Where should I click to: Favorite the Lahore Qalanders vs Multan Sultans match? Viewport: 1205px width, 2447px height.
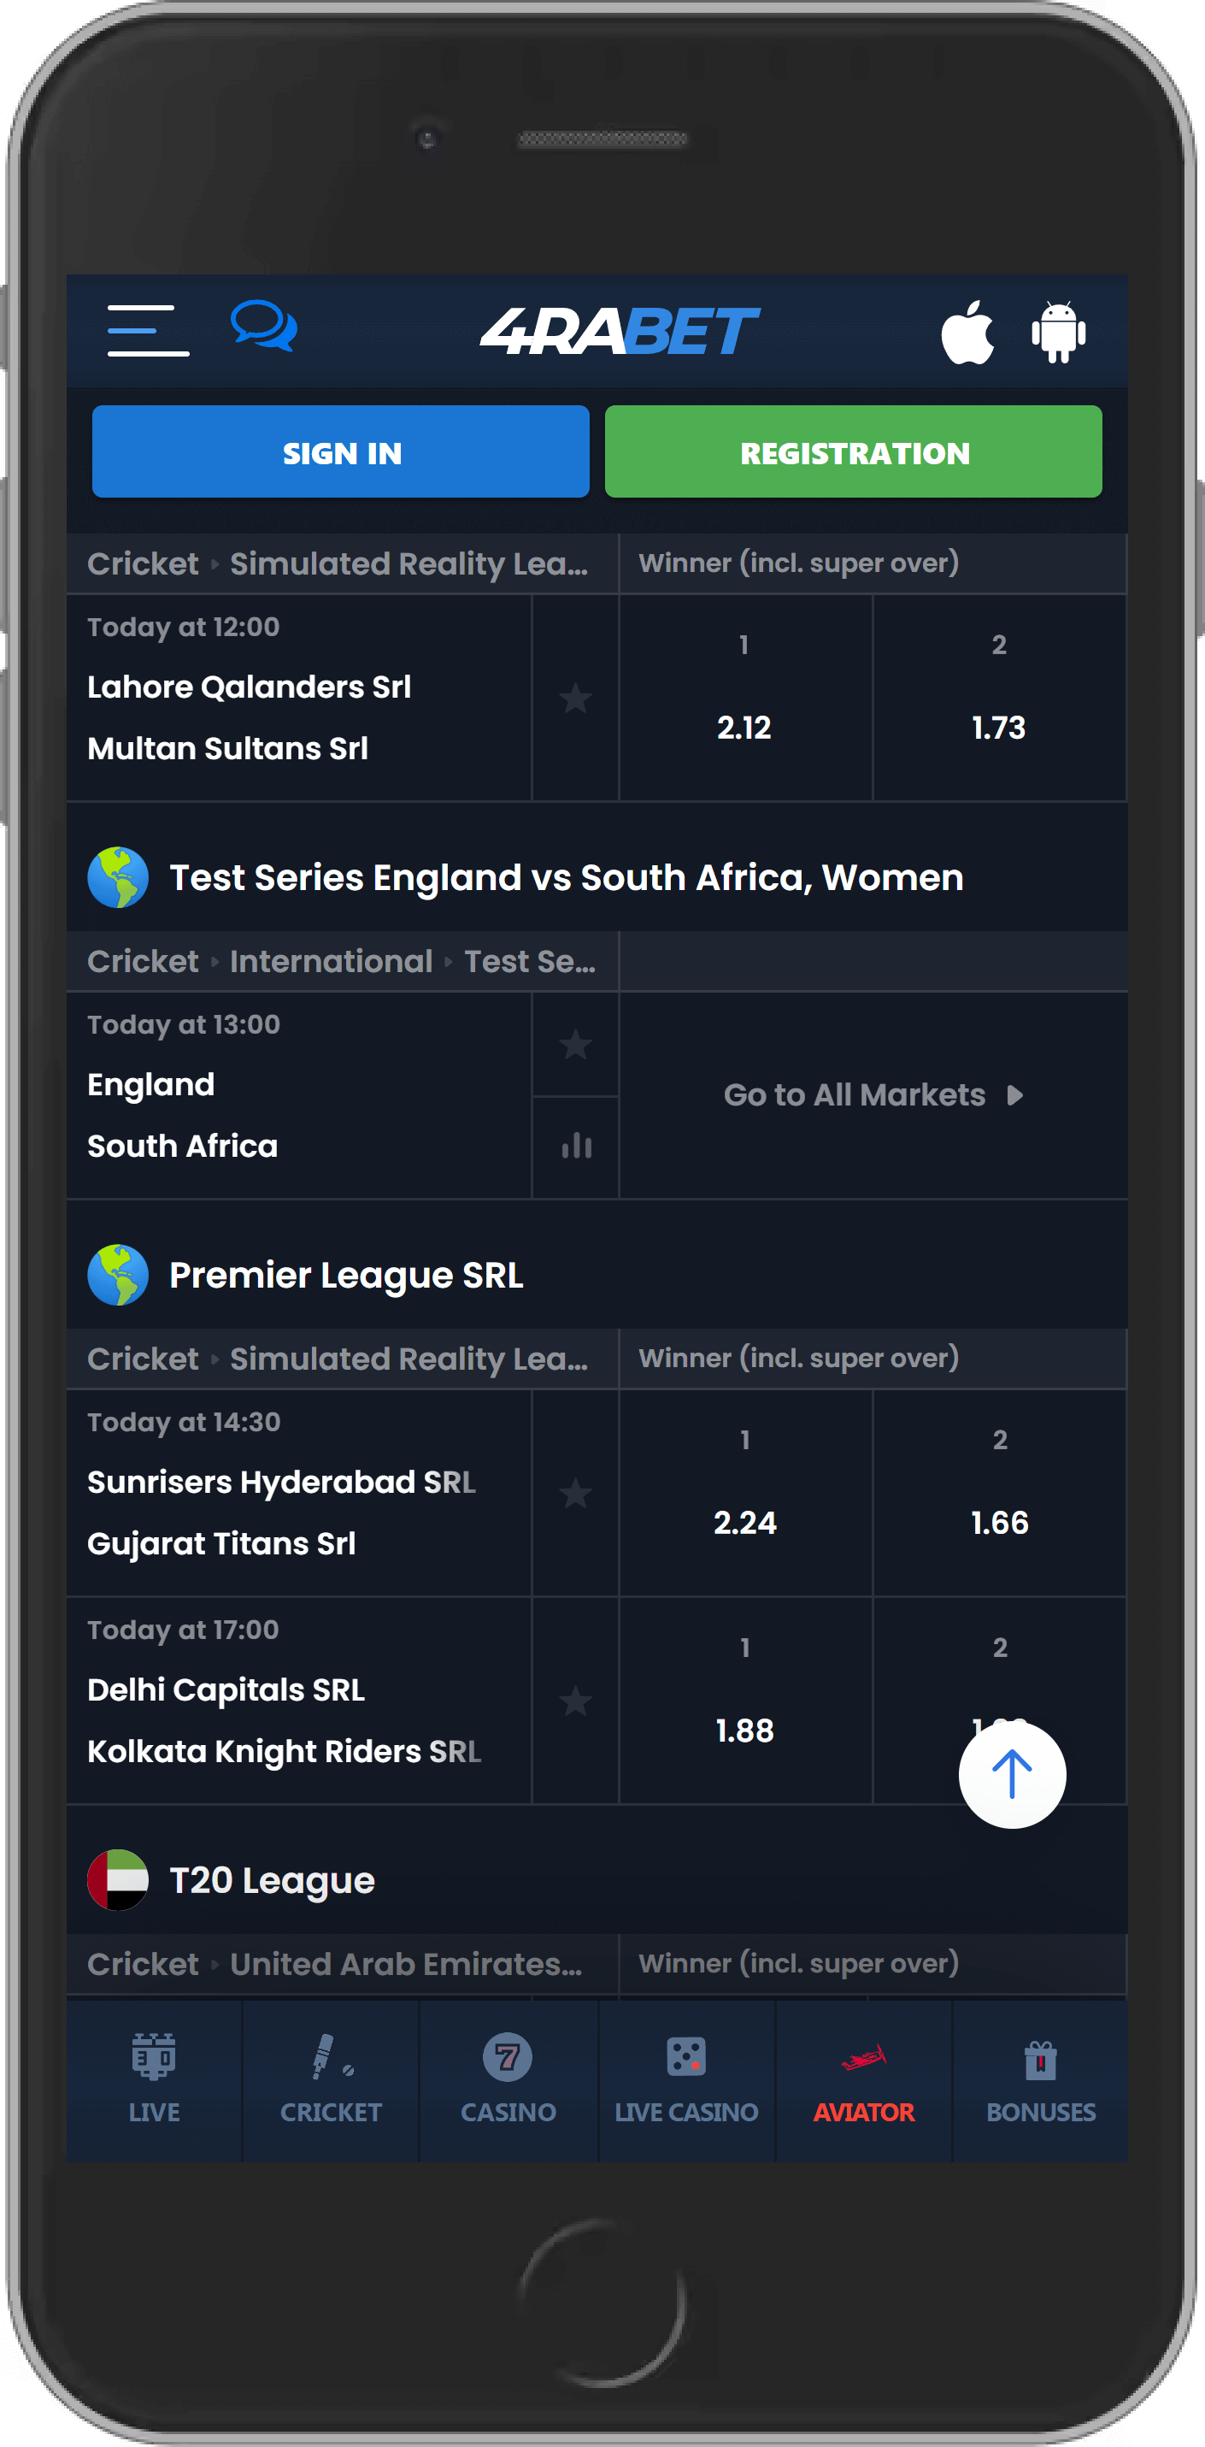pyautogui.click(x=575, y=699)
